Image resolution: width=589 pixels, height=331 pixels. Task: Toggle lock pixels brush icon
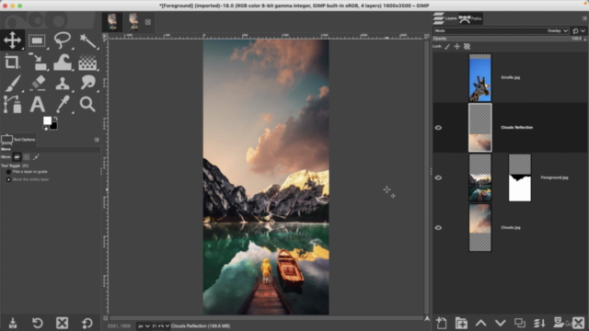pyautogui.click(x=447, y=47)
